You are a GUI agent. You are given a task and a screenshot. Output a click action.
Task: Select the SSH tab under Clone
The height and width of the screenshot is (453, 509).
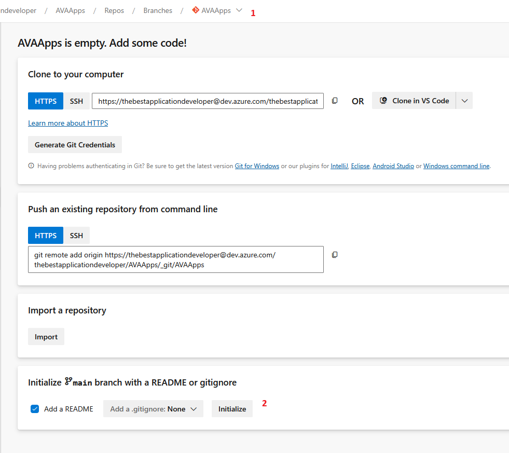point(76,101)
